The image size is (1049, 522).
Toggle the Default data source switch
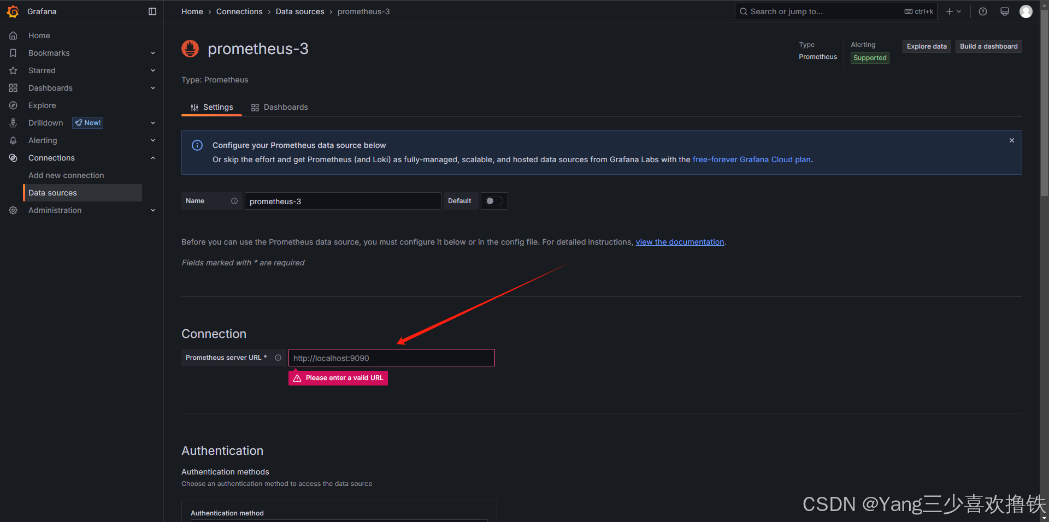(494, 201)
